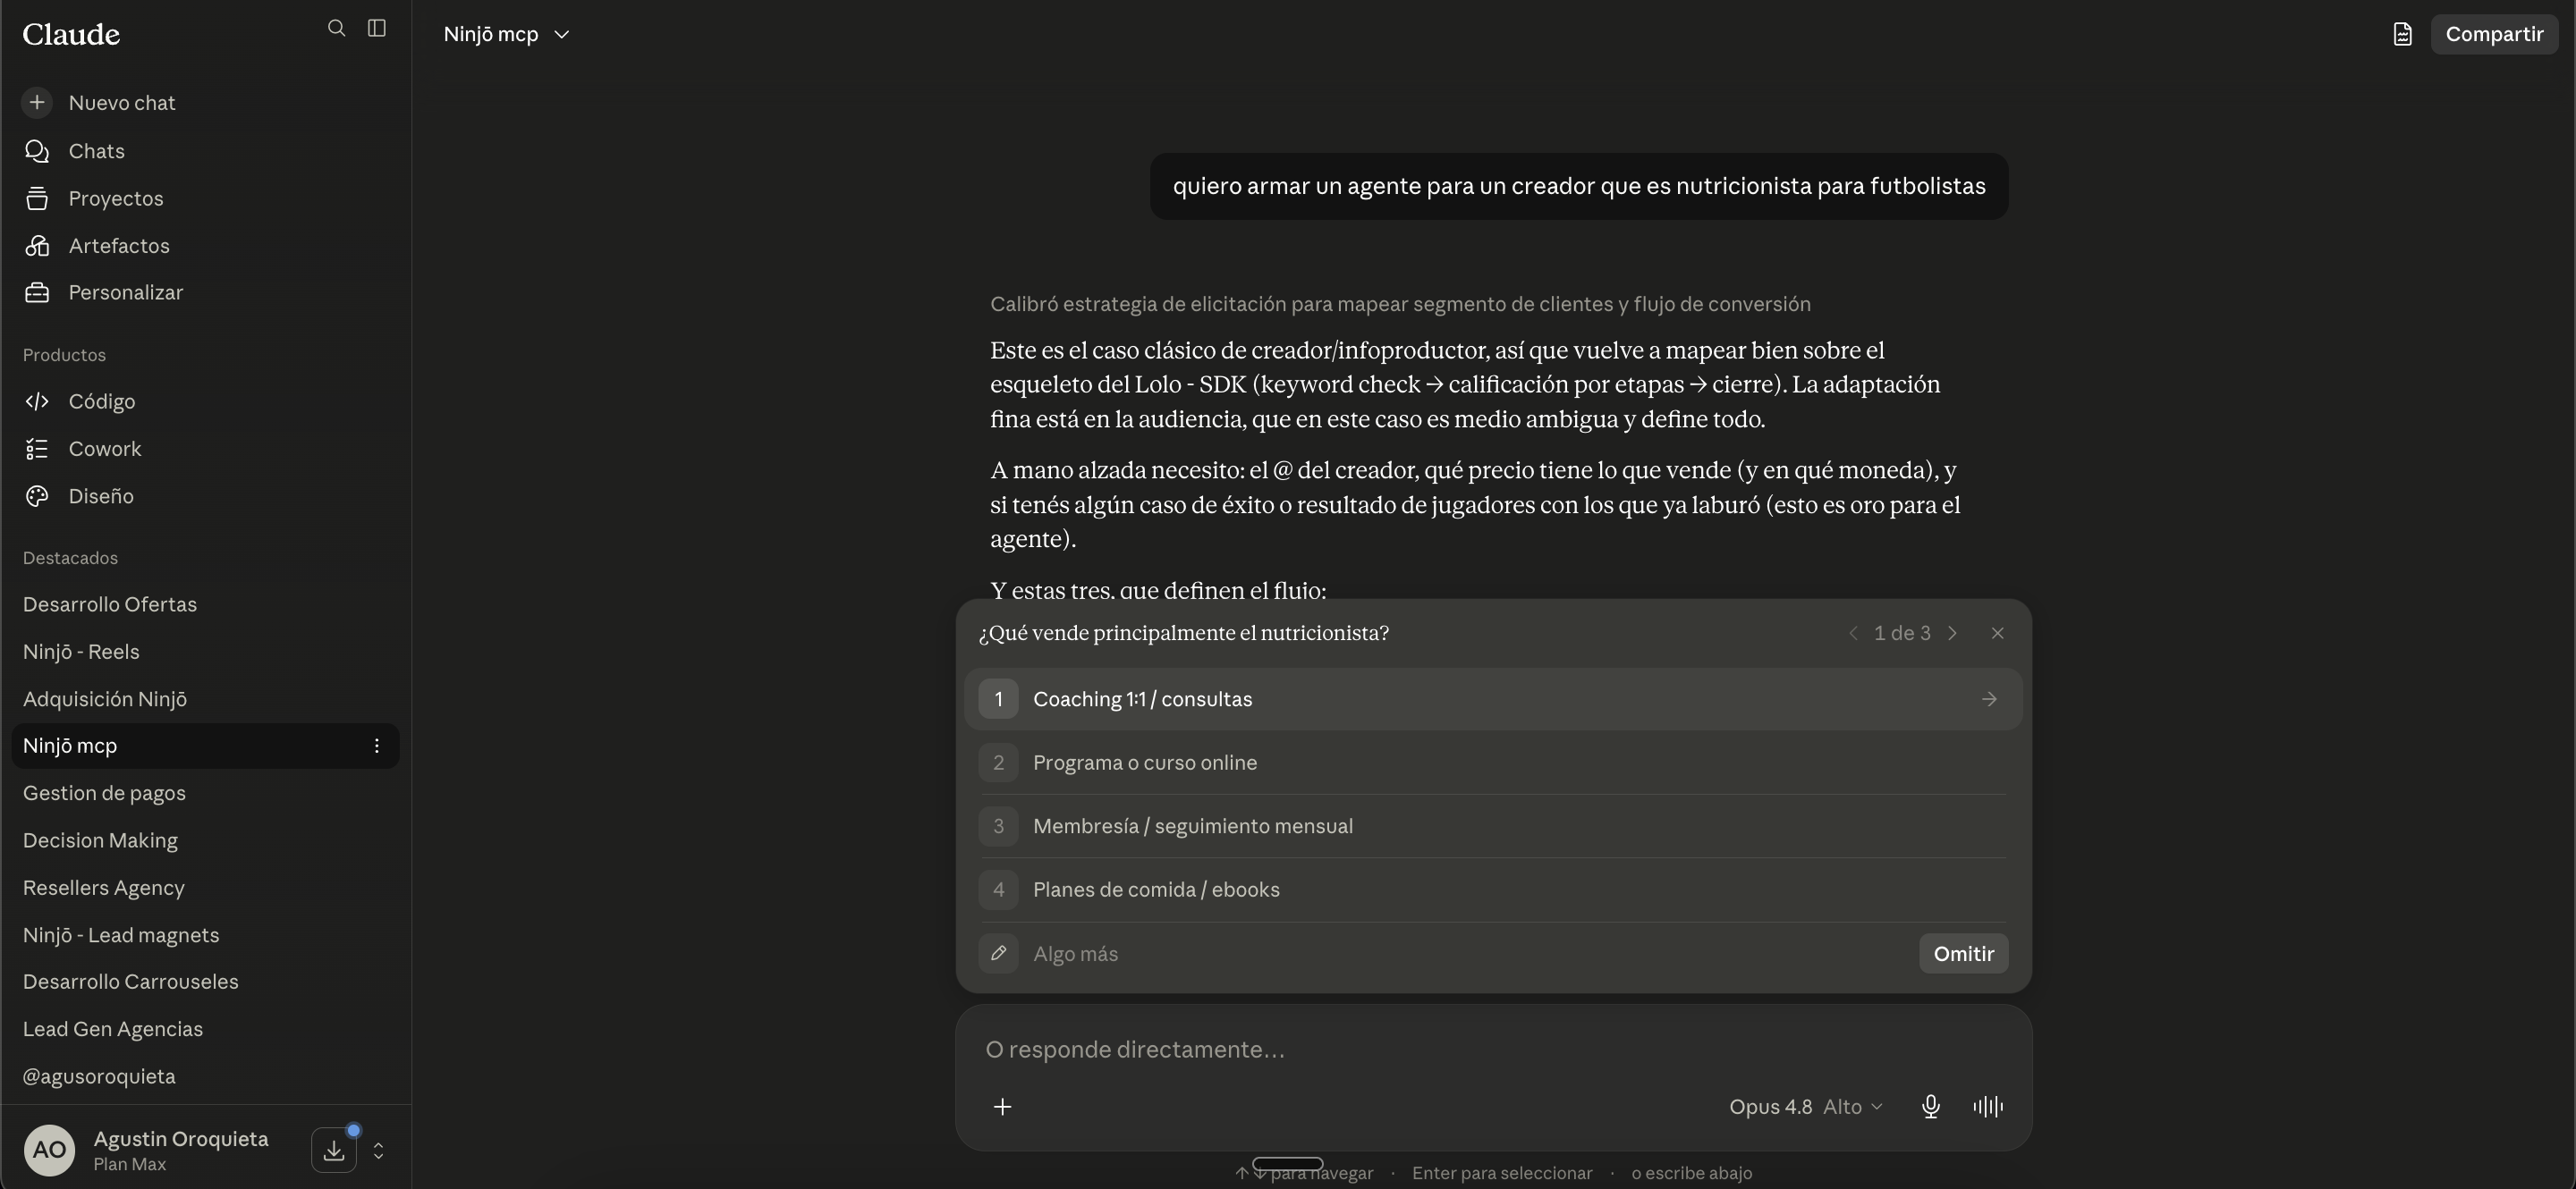Open Proyectos in the sidebar

(116, 198)
